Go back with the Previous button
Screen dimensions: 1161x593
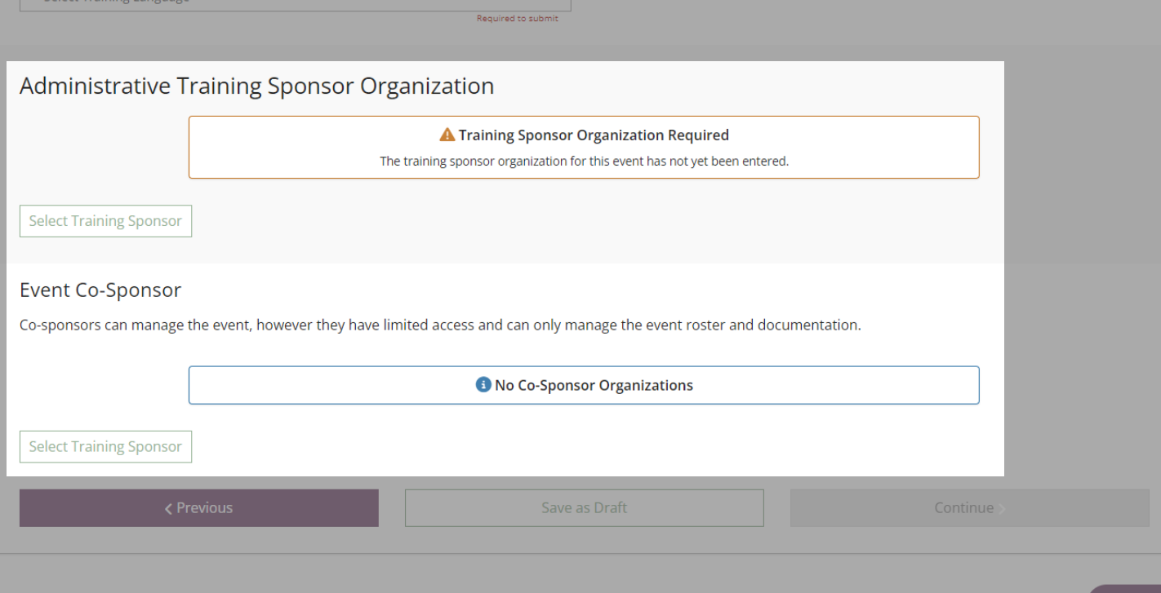198,507
